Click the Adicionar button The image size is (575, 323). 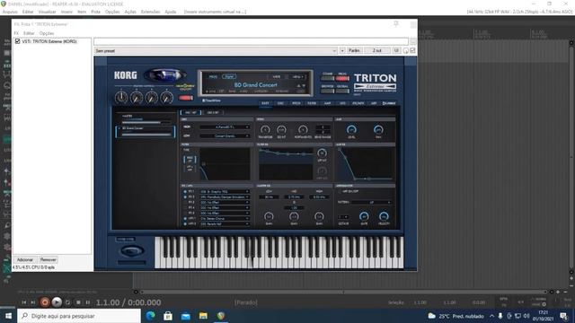[x=25, y=259]
